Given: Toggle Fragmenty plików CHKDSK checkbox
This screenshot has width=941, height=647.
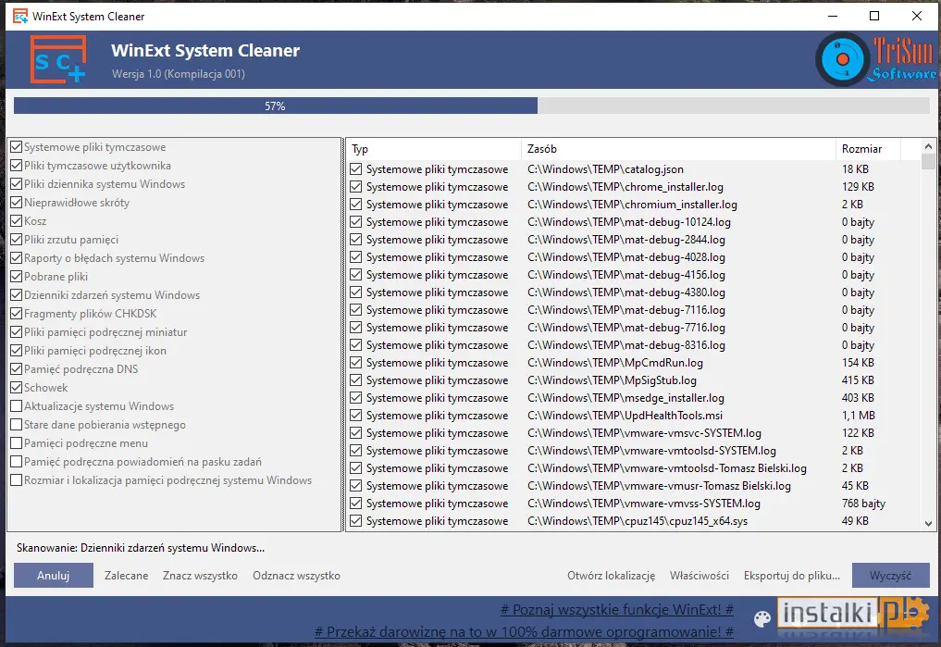Looking at the screenshot, I should click(17, 314).
